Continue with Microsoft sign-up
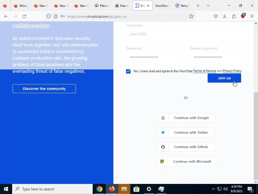Screen dimensions: 258x194 [186, 161]
